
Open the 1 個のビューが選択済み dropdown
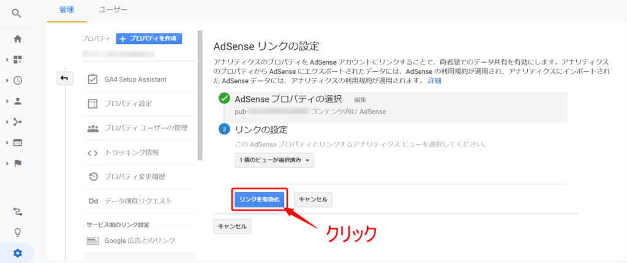point(274,160)
